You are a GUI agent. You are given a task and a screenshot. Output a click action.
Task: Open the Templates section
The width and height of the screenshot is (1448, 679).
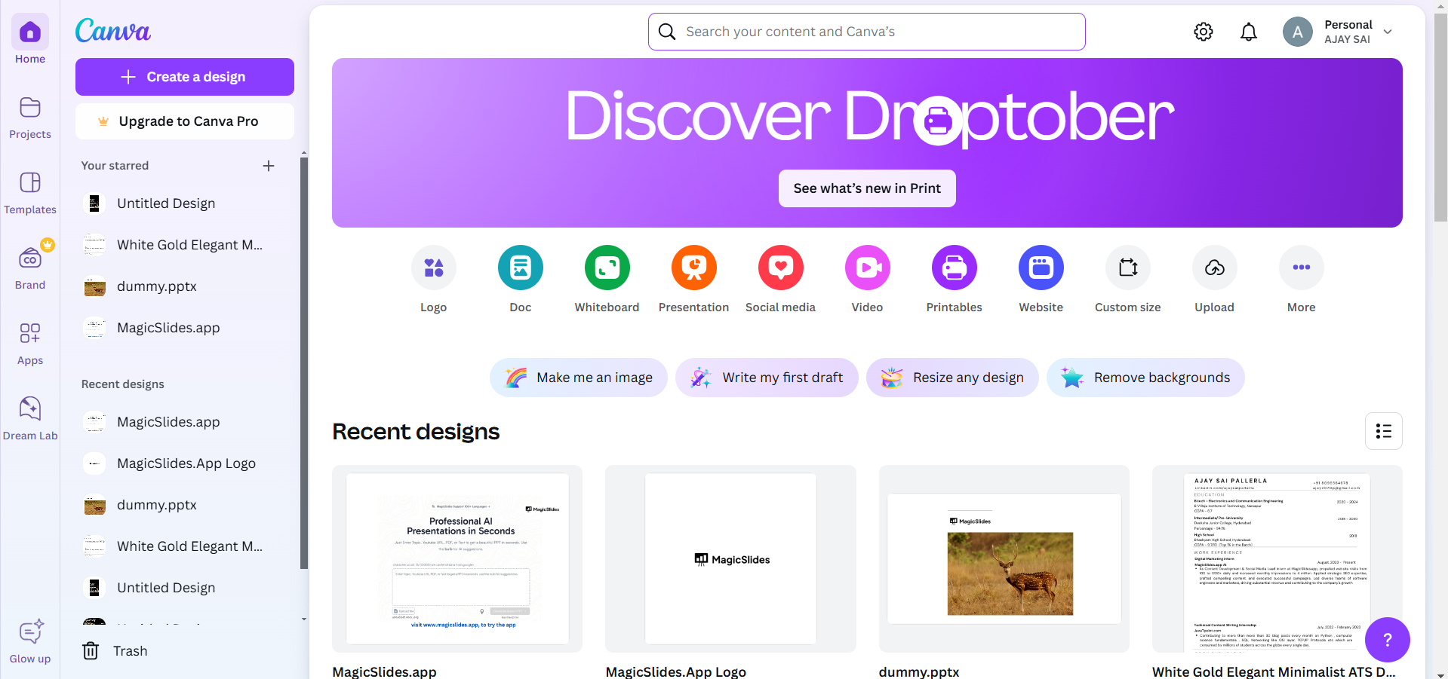pyautogui.click(x=30, y=193)
